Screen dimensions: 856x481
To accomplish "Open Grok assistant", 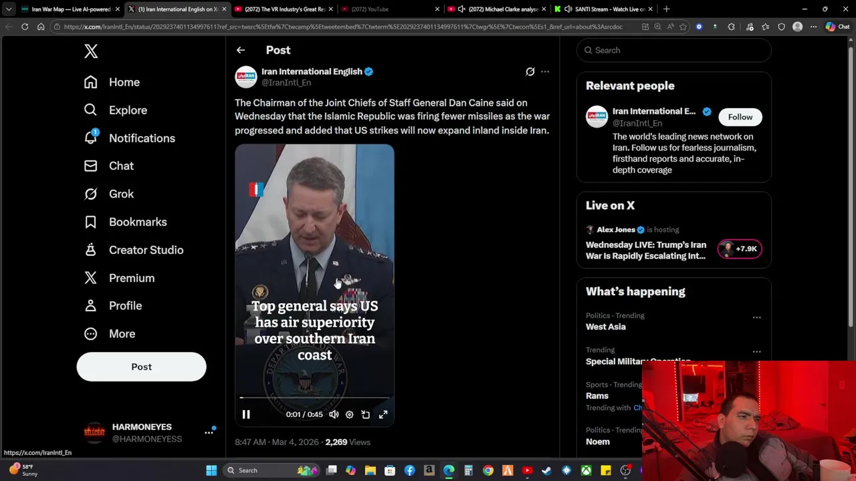I will (109, 194).
